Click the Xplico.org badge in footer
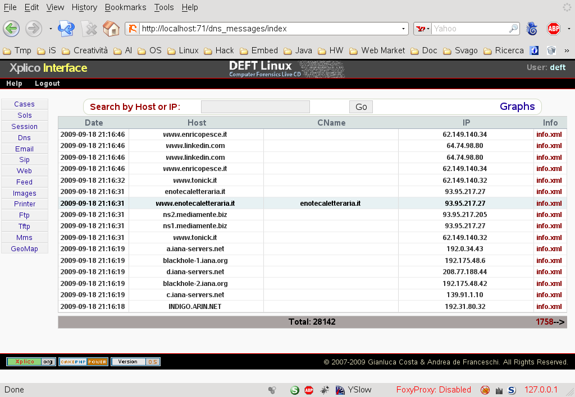 (x=30, y=362)
